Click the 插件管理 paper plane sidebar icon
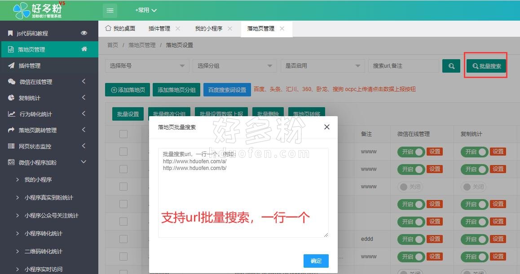The image size is (520, 274). (x=11, y=65)
